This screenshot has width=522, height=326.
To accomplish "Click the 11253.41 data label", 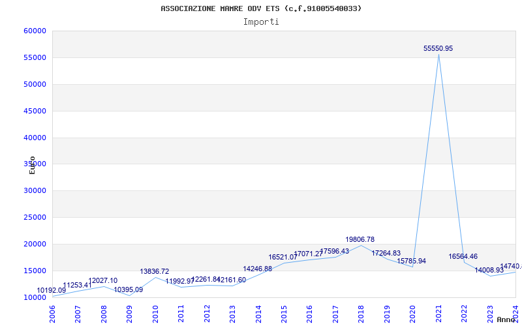I will (77, 285).
